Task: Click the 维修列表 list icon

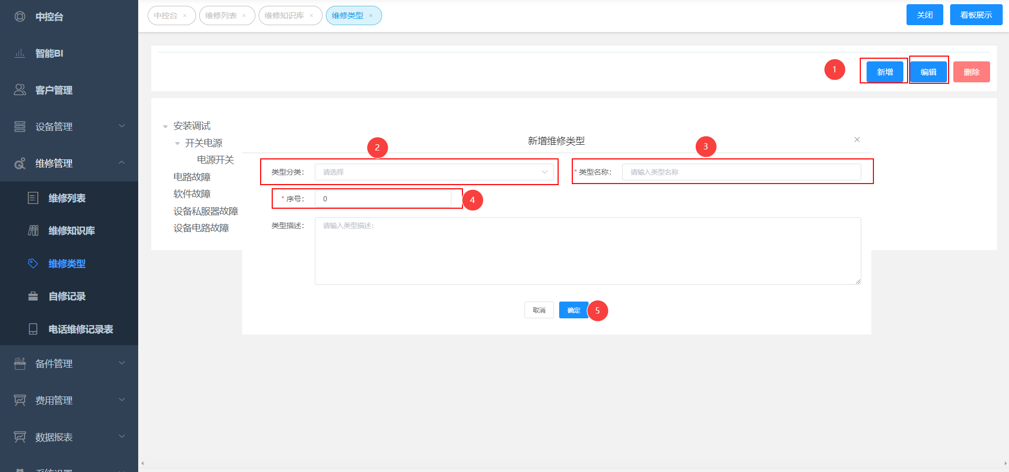Action: tap(33, 198)
